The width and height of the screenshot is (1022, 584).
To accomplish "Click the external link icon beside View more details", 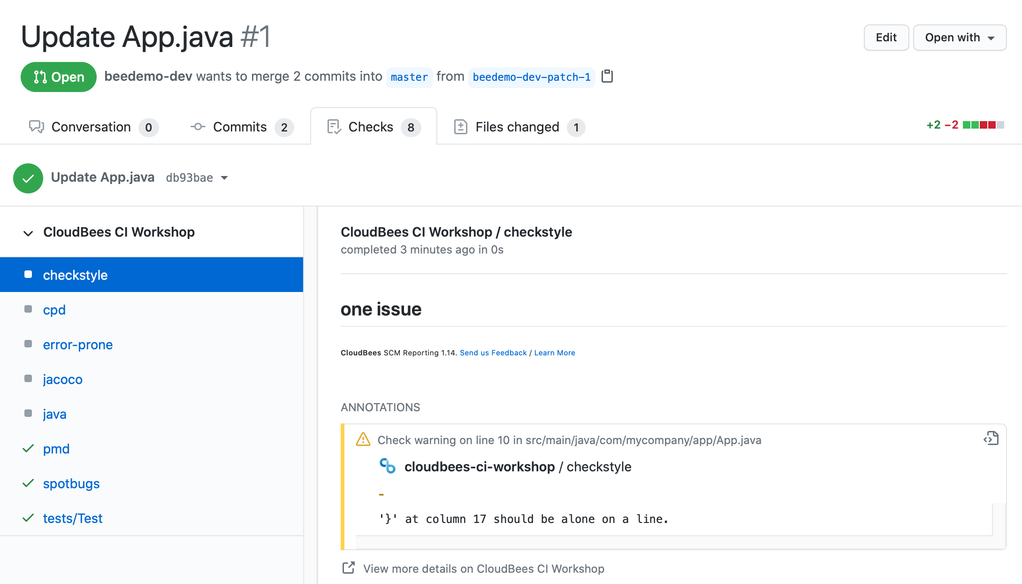I will point(348,568).
